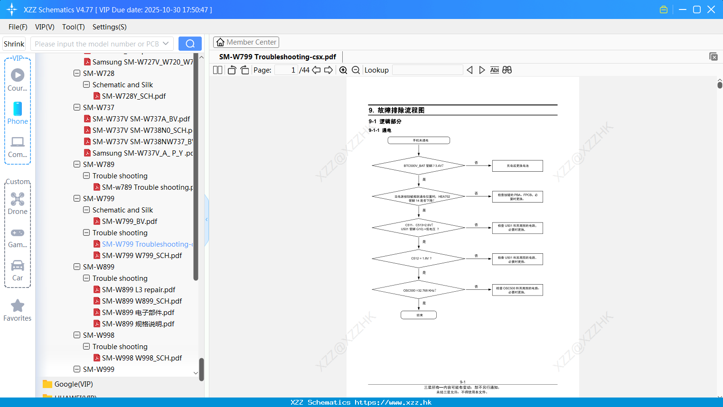Select the Computer category icon
Viewport: 723px width, 407px height.
[x=18, y=147]
